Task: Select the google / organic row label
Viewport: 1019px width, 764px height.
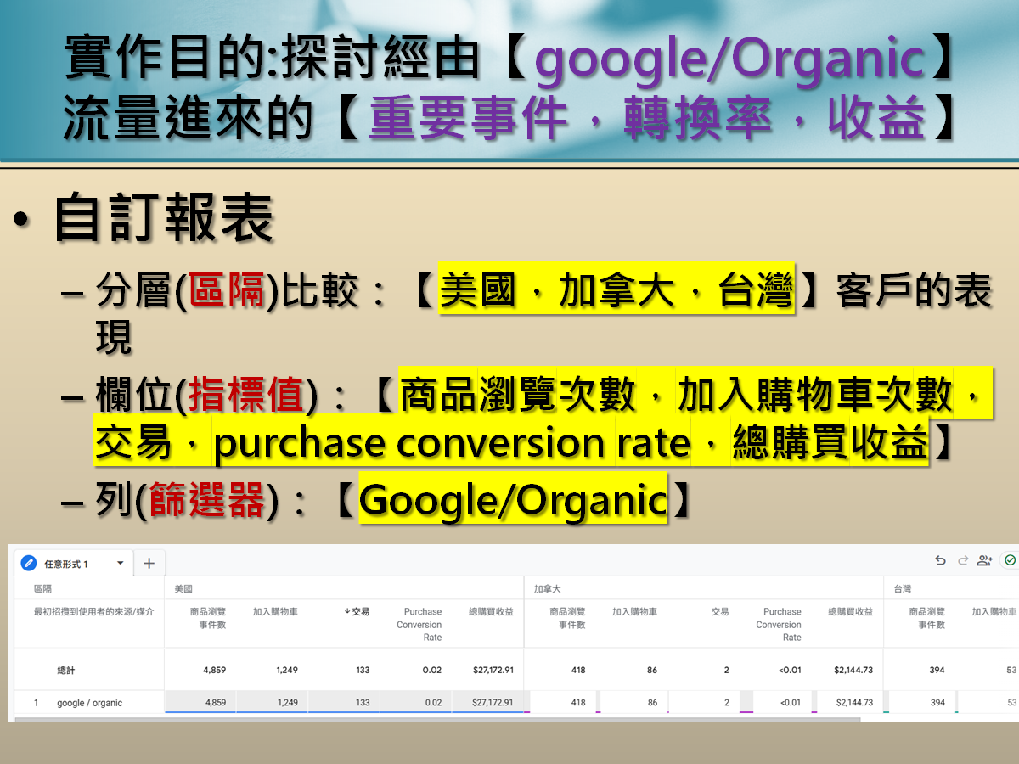Action: coord(89,703)
